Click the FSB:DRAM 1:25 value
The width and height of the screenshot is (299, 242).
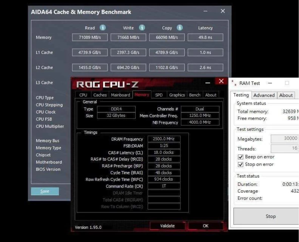pyautogui.click(x=164, y=146)
